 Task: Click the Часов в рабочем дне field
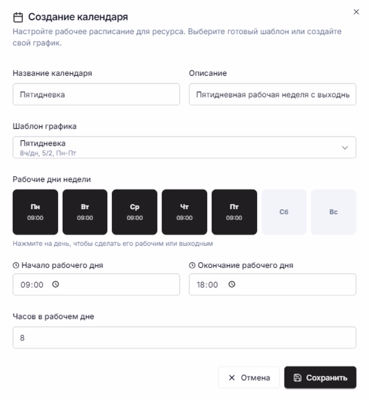click(184, 338)
